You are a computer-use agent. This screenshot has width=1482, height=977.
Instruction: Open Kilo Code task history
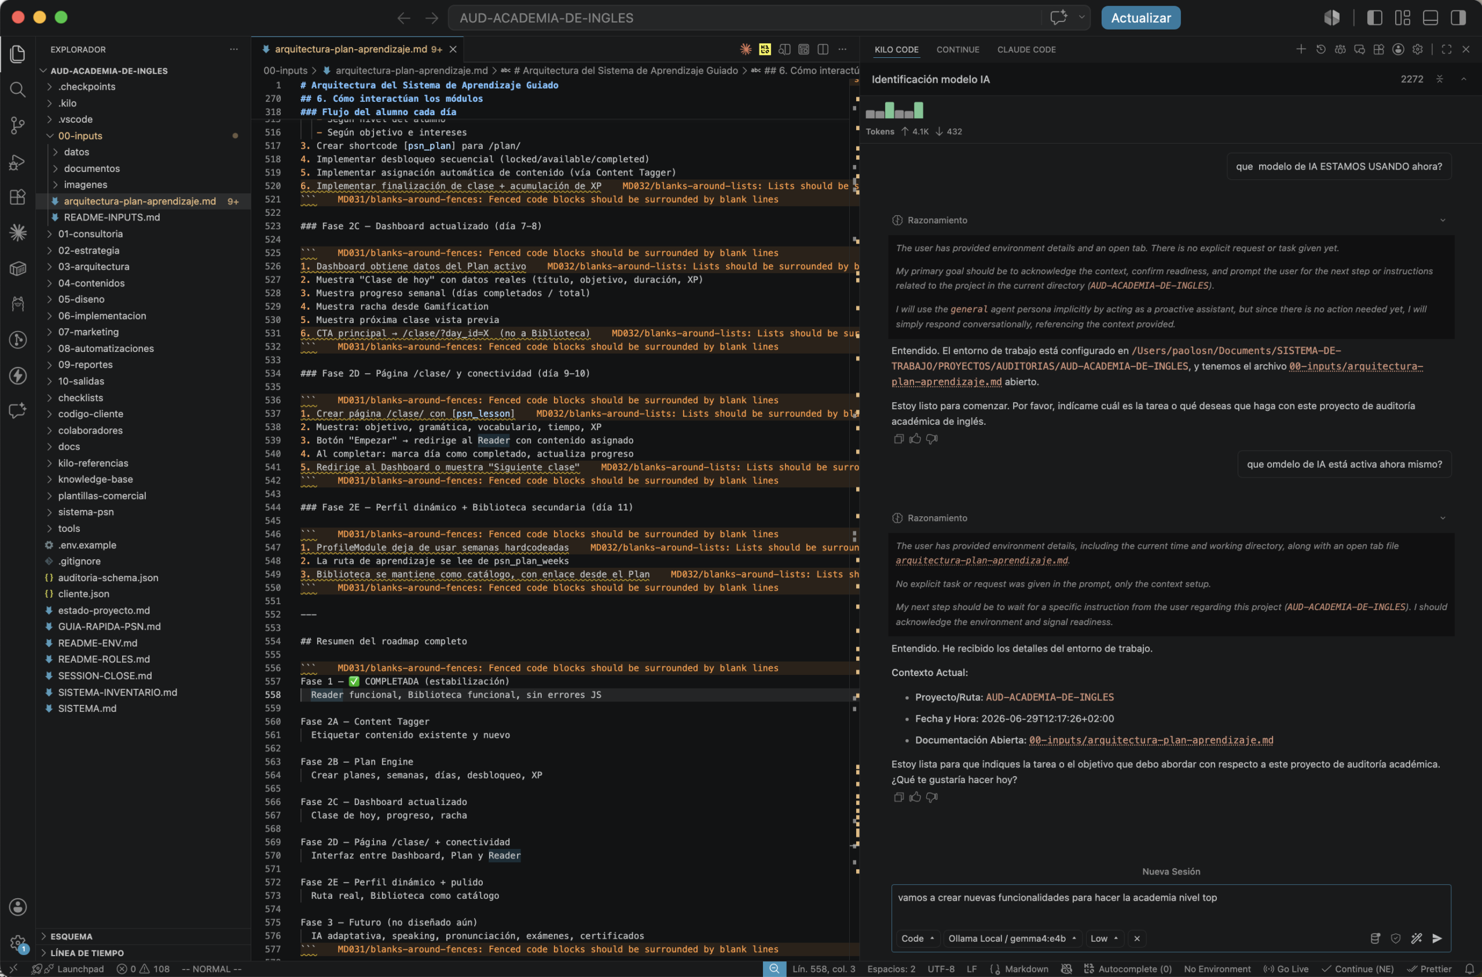tap(1320, 49)
